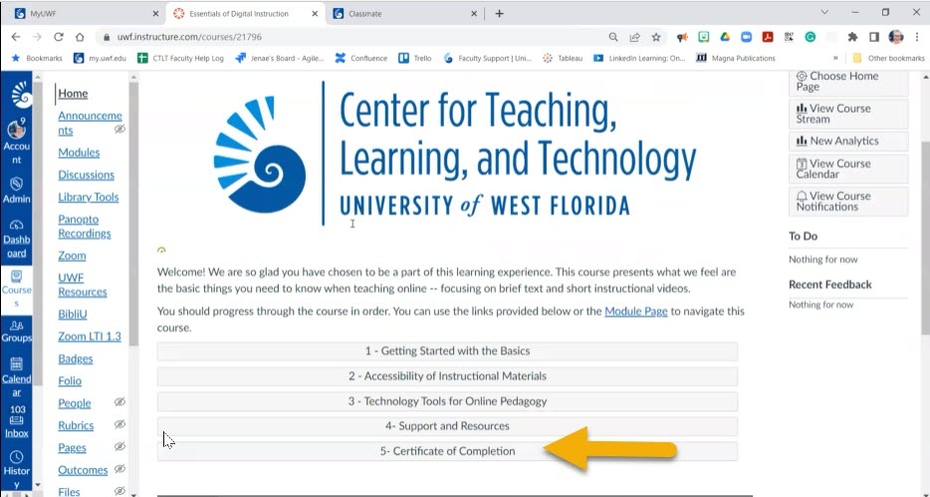Image resolution: width=930 pixels, height=497 pixels.
Task: Click the page vertical scrollbar
Action: 925,237
